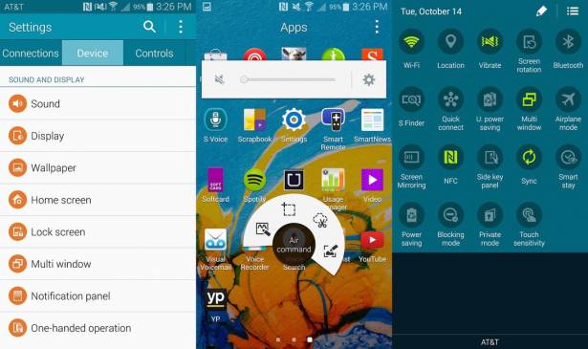The height and width of the screenshot is (349, 588).
Task: Open the Display settings entry
Action: (x=98, y=136)
